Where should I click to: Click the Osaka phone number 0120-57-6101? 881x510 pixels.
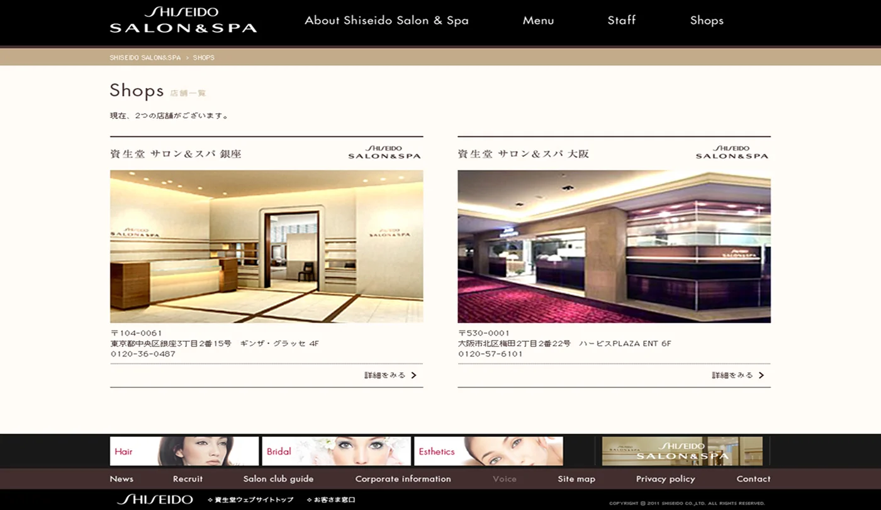point(490,354)
